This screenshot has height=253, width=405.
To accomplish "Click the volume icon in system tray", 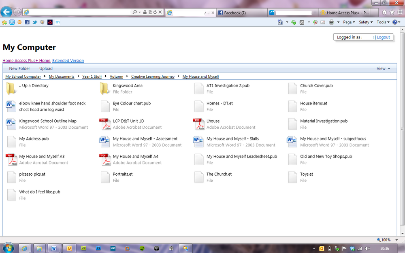I will (367, 249).
